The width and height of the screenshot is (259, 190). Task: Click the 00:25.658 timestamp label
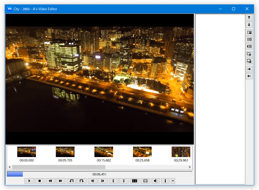pyautogui.click(x=142, y=160)
